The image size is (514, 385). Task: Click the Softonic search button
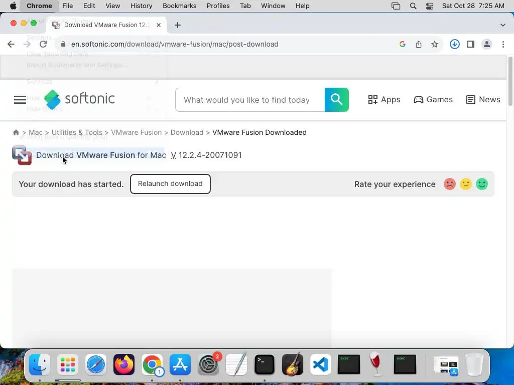(337, 100)
